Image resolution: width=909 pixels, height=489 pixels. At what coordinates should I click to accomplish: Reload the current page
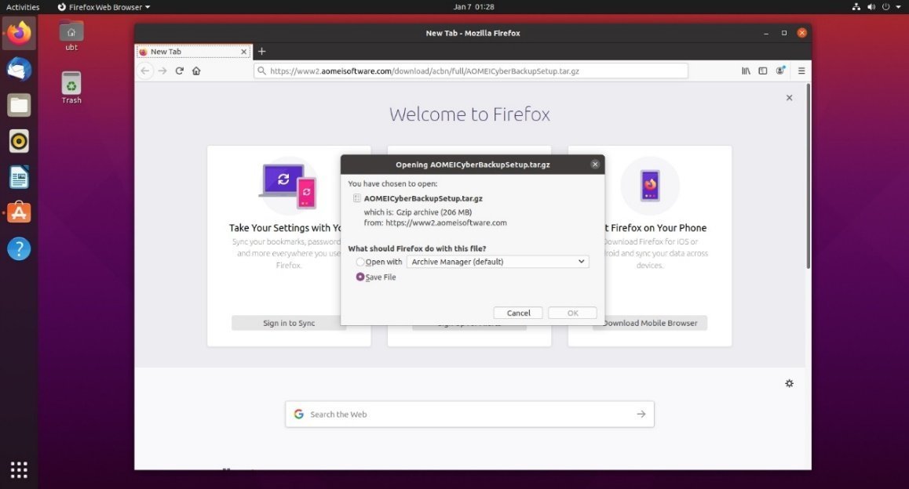pyautogui.click(x=179, y=71)
